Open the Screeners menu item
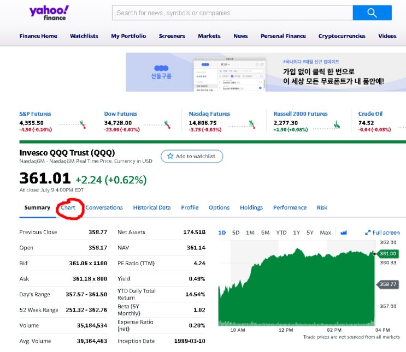This screenshot has width=406, height=352. (172, 36)
